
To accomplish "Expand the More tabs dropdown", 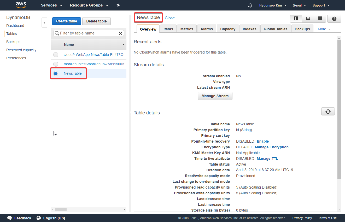I will [324, 29].
